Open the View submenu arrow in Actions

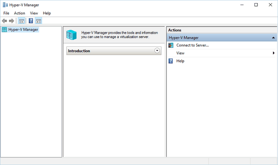click(x=274, y=53)
